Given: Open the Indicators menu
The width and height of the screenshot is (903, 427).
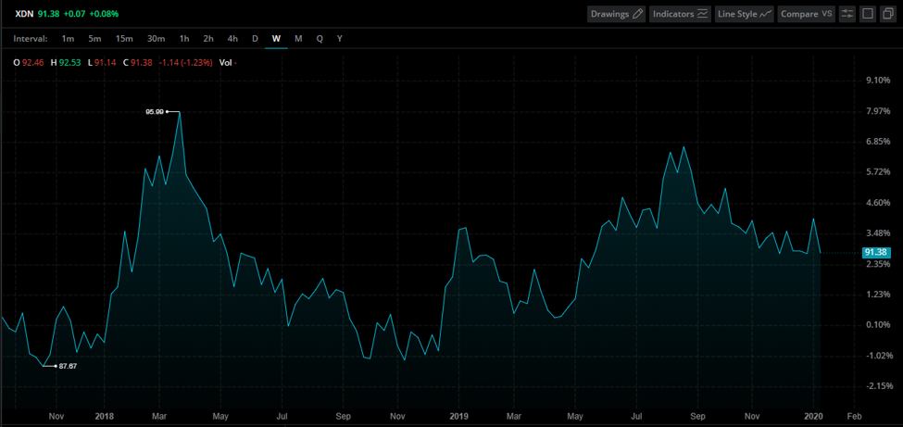Looking at the screenshot, I should tap(680, 14).
